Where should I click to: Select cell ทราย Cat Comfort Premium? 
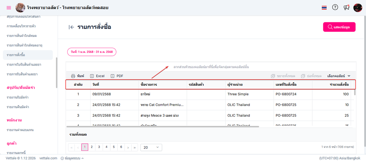click(x=162, y=105)
